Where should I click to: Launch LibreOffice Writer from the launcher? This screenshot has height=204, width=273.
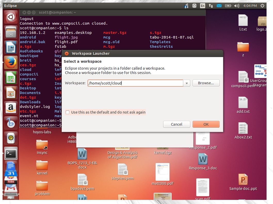11,47
